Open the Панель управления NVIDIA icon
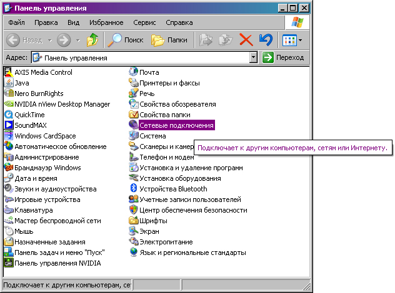 point(9,263)
